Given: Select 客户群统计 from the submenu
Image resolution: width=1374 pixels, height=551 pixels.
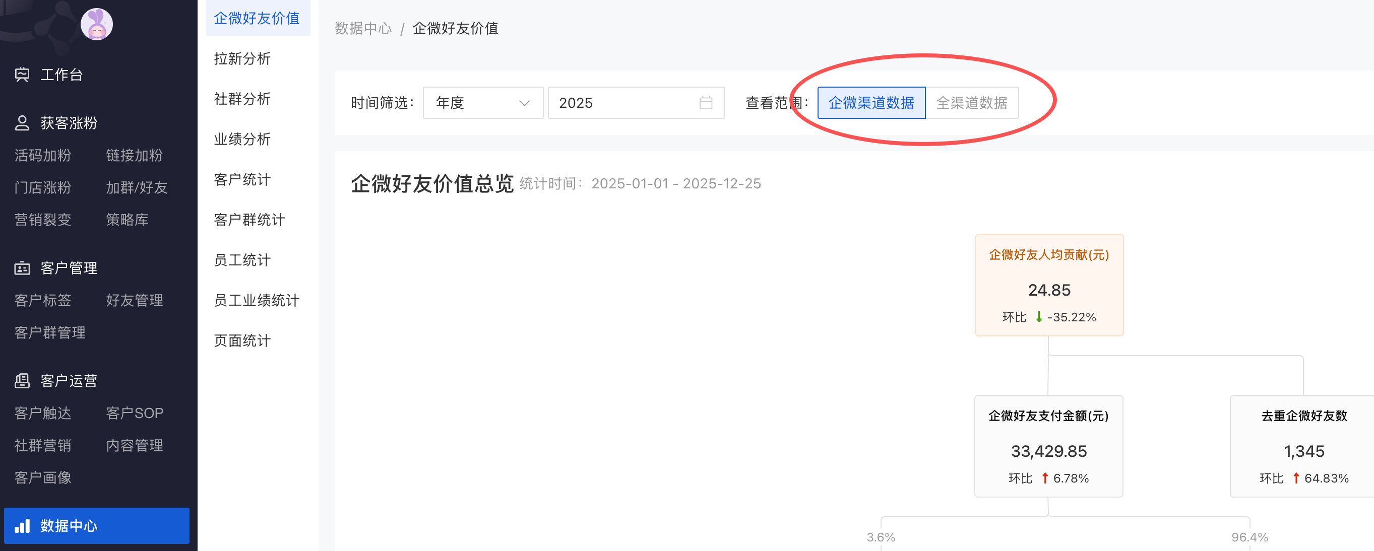Looking at the screenshot, I should (249, 220).
